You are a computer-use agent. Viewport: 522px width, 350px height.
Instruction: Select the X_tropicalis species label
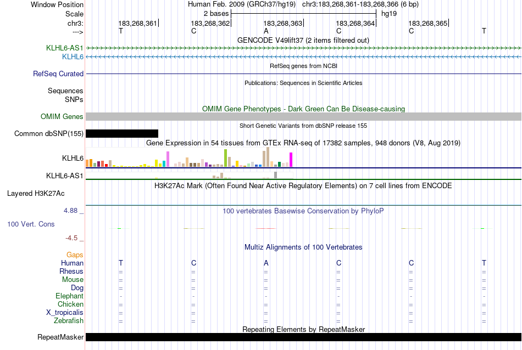click(x=65, y=313)
